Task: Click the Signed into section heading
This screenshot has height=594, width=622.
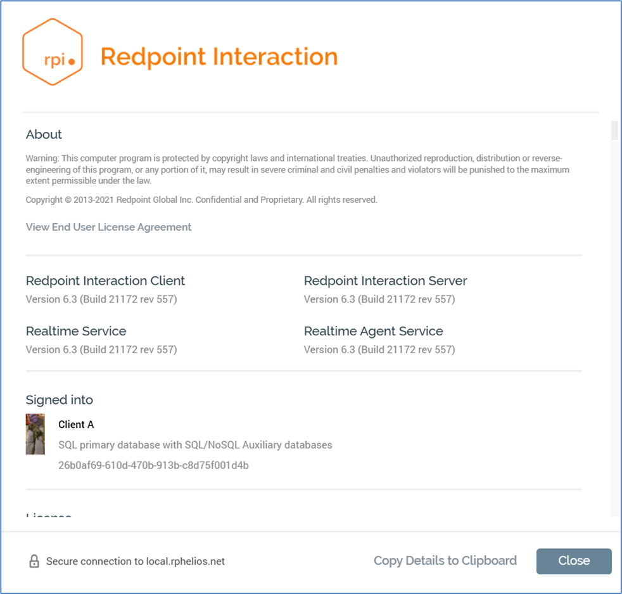Action: 60,400
